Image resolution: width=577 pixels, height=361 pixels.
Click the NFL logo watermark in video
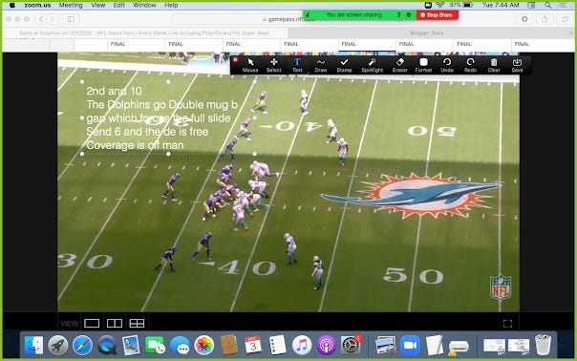[x=501, y=287]
